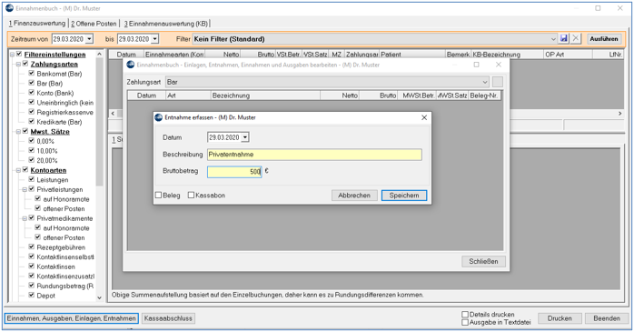Collapse the Filtereinstellungen tree node
This screenshot has width=634, height=332.
(x=12, y=55)
